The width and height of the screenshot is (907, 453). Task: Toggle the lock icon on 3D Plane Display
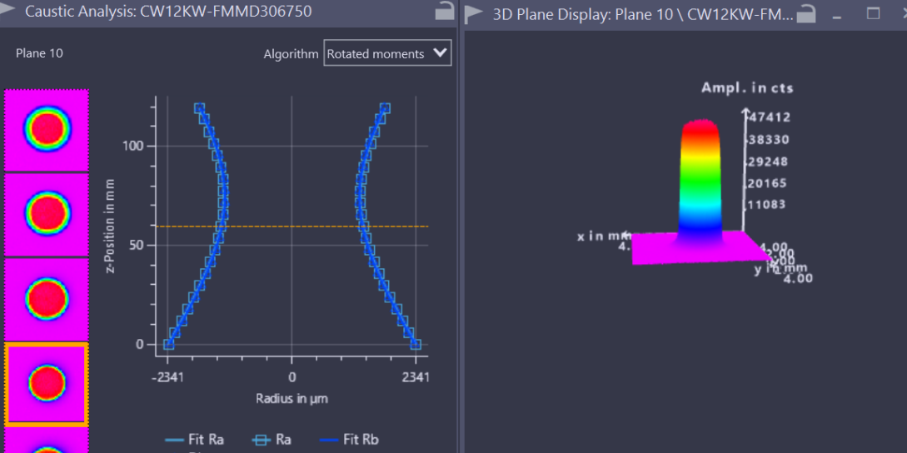806,13
